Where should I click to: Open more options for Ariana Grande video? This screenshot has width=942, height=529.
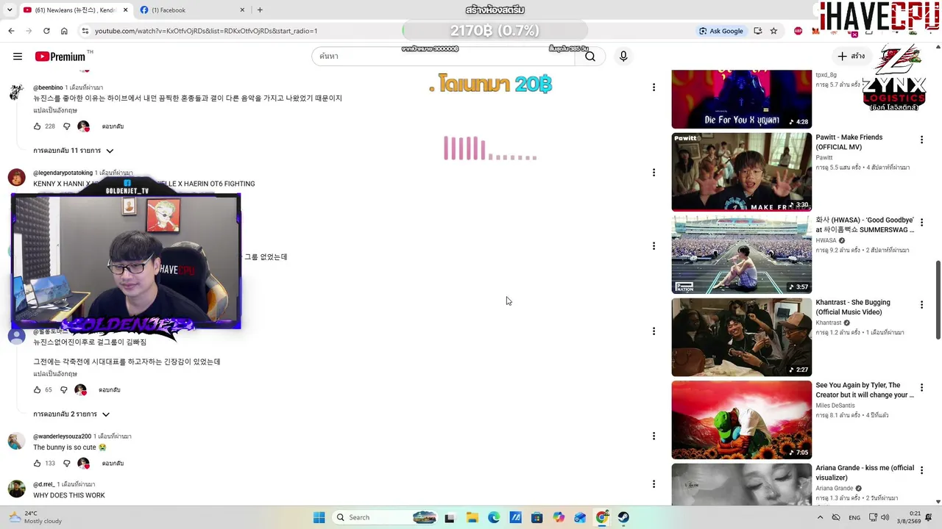(921, 470)
